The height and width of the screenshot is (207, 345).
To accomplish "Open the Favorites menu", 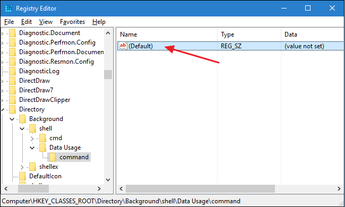I will (x=72, y=22).
